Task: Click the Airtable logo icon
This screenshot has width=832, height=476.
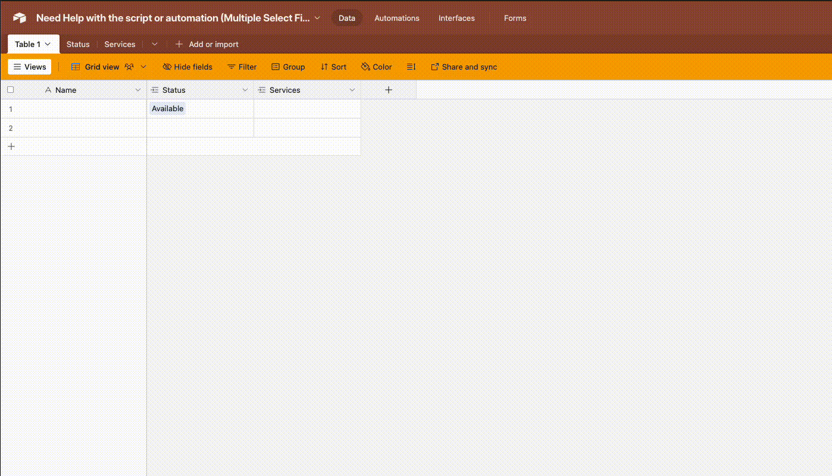Action: (x=20, y=18)
